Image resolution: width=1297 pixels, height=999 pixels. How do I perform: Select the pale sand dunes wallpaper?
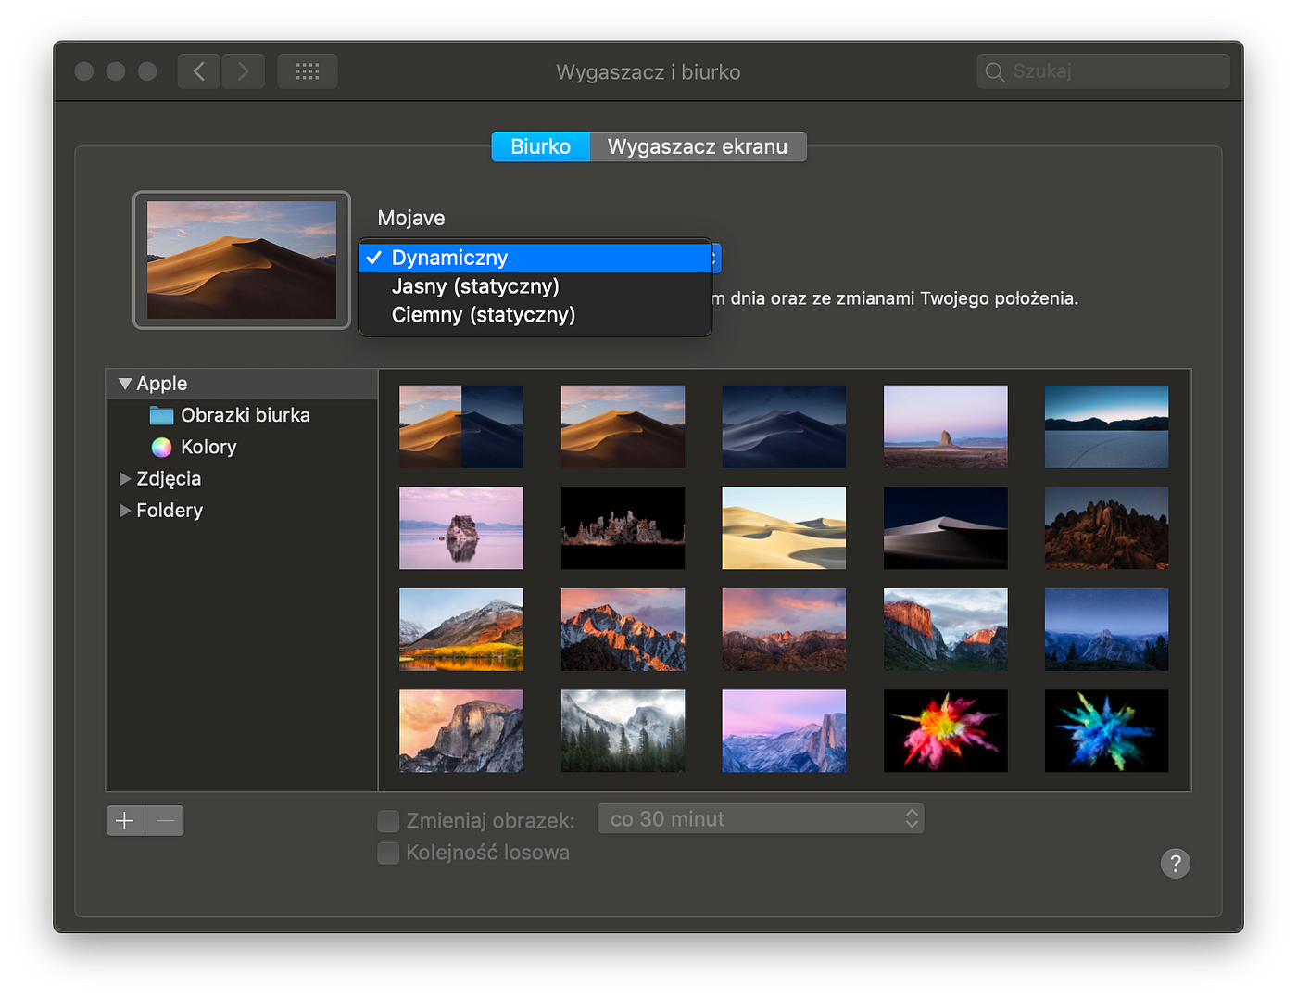[x=784, y=528]
